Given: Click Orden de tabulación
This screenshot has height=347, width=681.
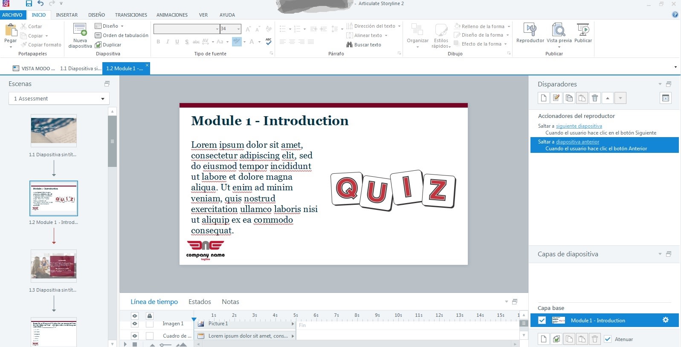Looking at the screenshot, I should (122, 35).
